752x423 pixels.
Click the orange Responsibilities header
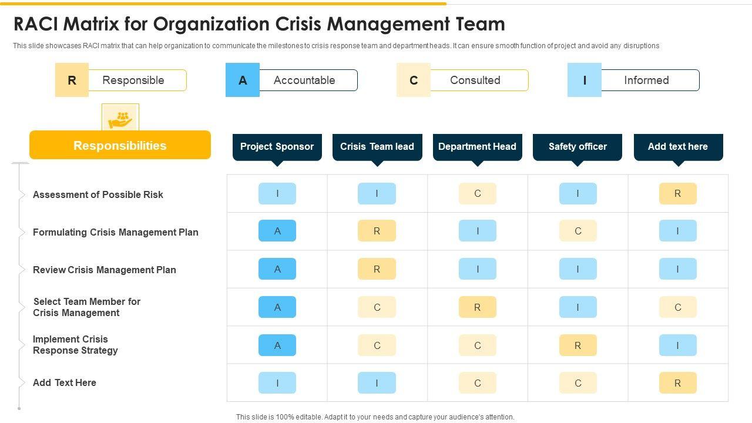pyautogui.click(x=120, y=145)
